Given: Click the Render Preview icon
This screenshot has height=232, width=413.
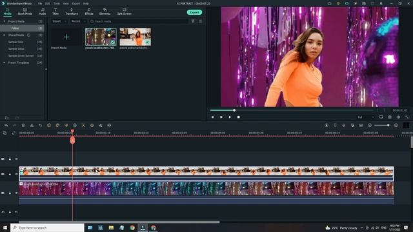Looking at the screenshot, I should (327, 126).
